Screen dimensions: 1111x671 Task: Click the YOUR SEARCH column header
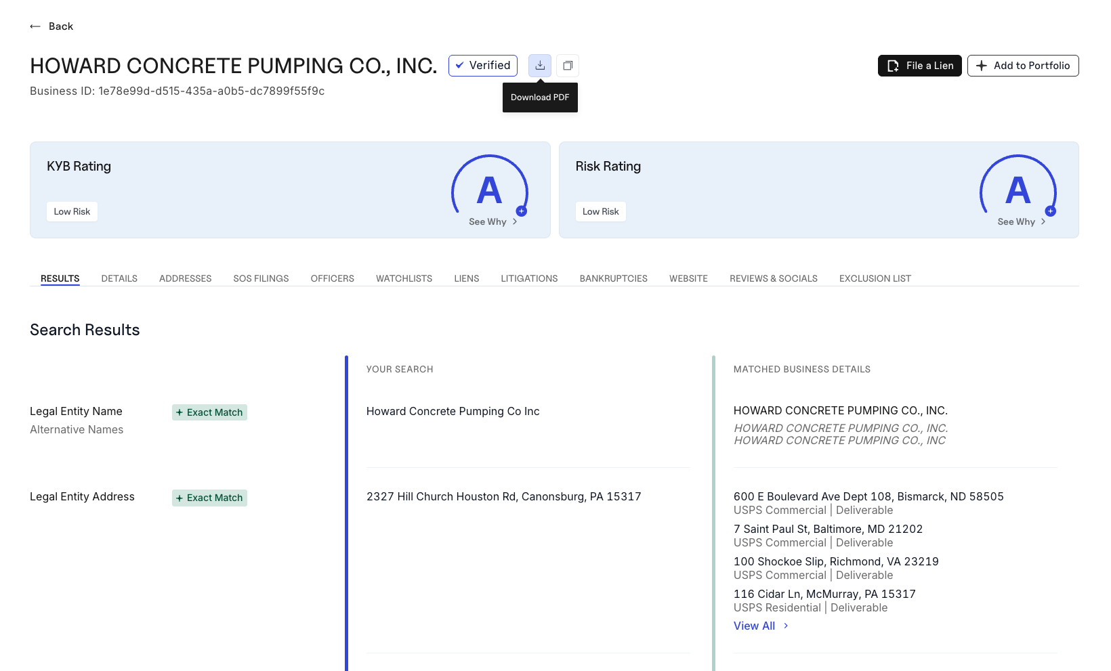click(x=400, y=370)
